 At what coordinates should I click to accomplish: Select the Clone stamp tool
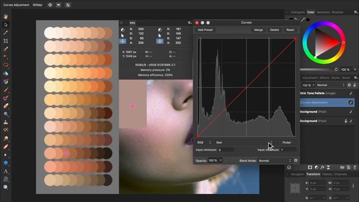(x=6, y=122)
